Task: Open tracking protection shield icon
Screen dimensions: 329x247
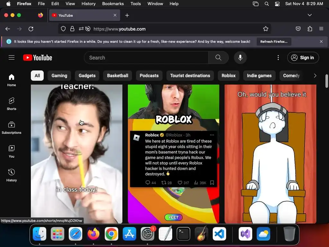Action: click(63, 29)
